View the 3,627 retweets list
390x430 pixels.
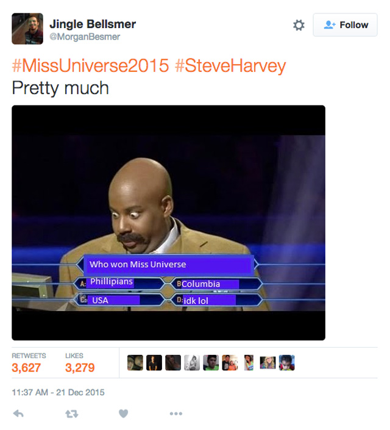pyautogui.click(x=29, y=364)
